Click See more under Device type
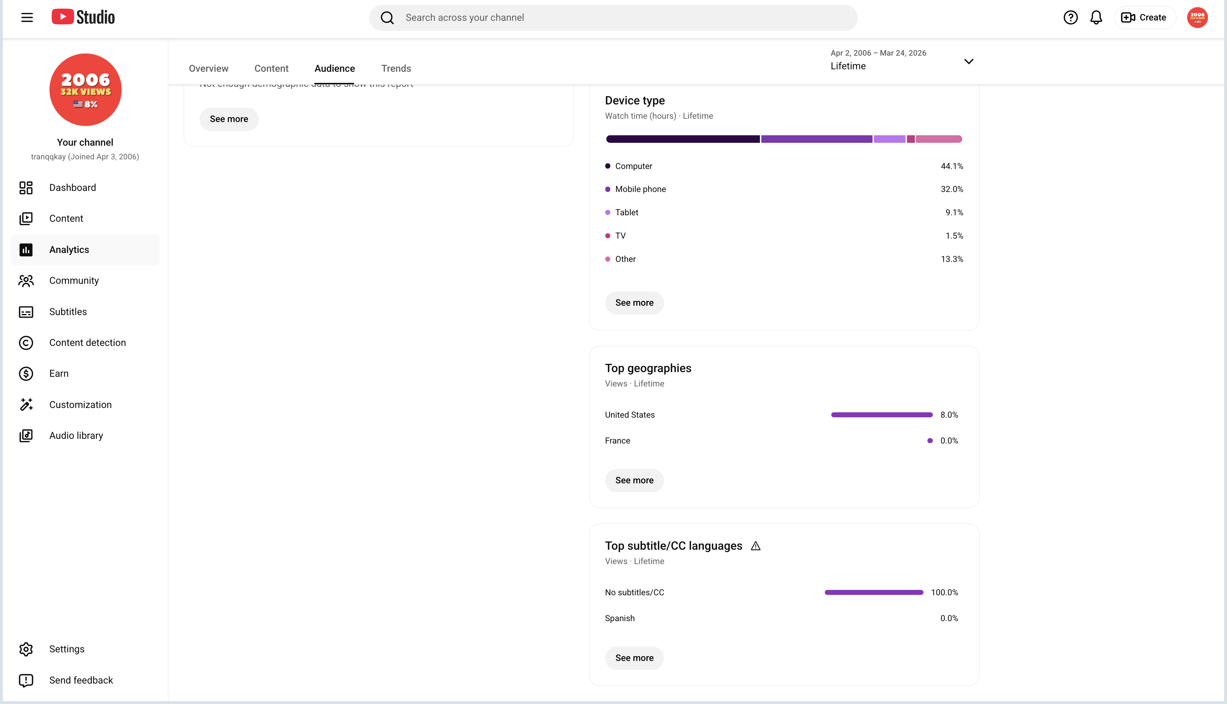Viewport: 1227px width, 704px height. coord(634,303)
